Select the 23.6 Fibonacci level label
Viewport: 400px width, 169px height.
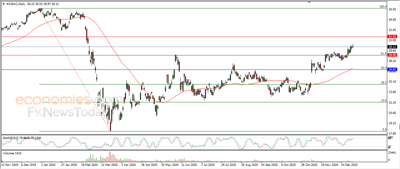pyautogui.click(x=384, y=100)
